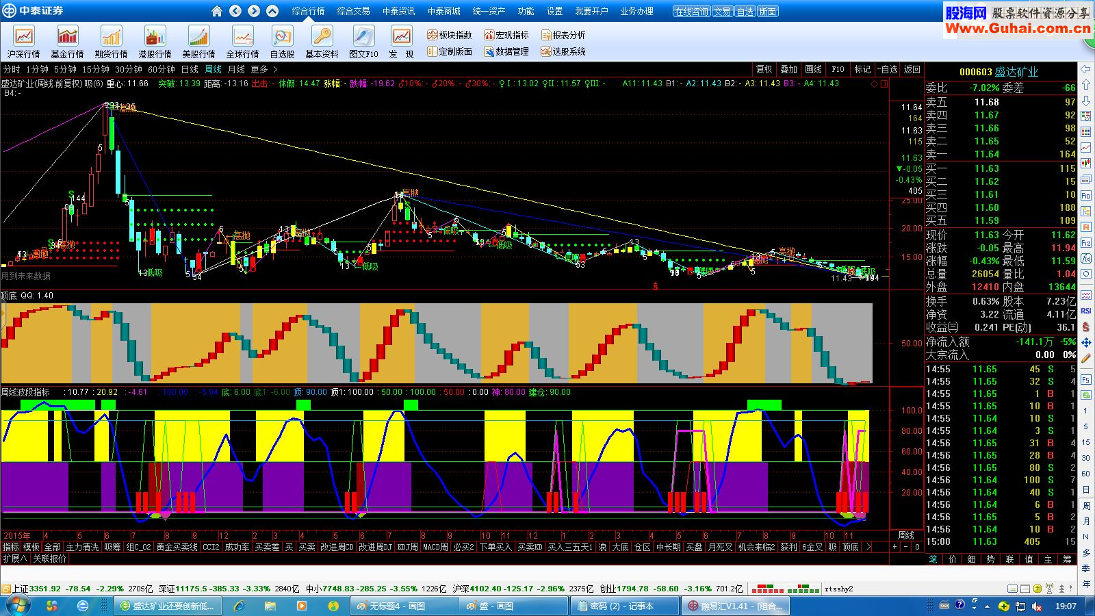
Task: Switch to 中泰资讯 menu tab
Action: 398,11
